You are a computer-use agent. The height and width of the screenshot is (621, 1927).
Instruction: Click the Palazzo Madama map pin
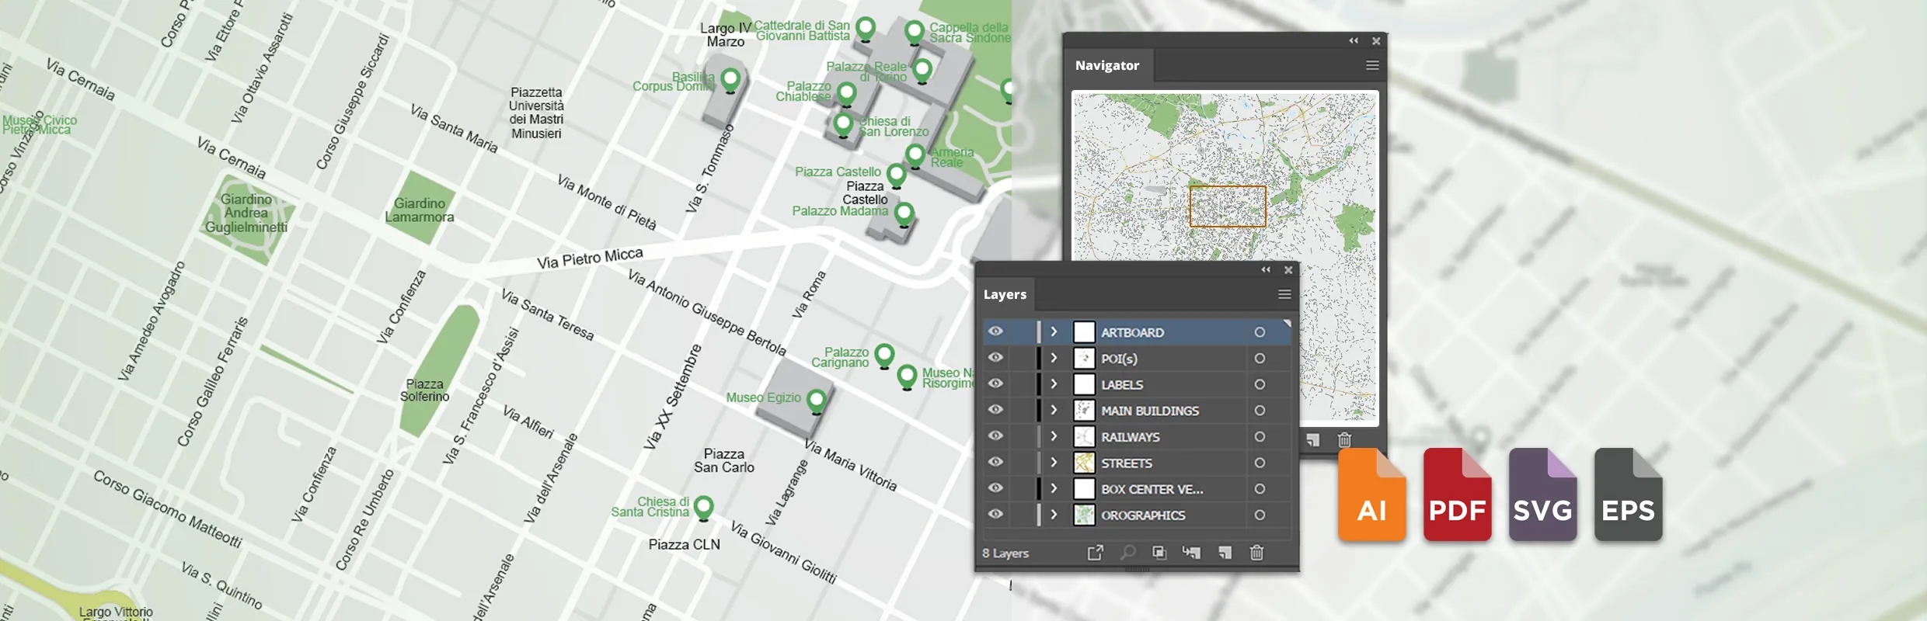tap(904, 213)
